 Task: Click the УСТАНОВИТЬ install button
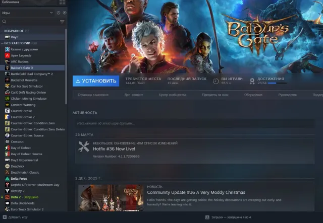[96, 81]
